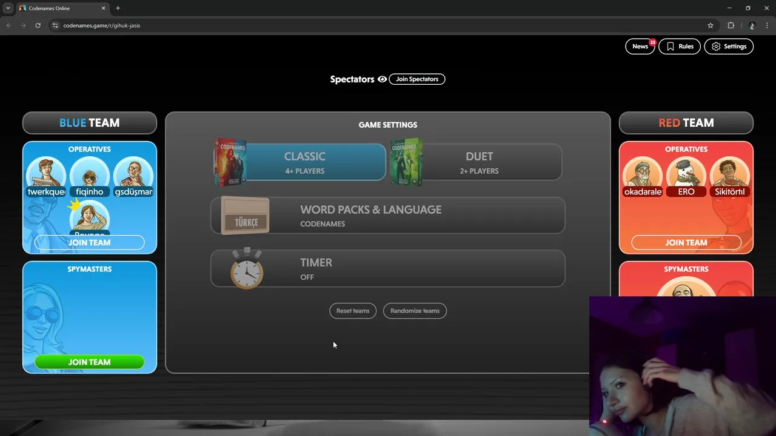This screenshot has height=436, width=776.
Task: Join Red team as operative
Action: 686,242
